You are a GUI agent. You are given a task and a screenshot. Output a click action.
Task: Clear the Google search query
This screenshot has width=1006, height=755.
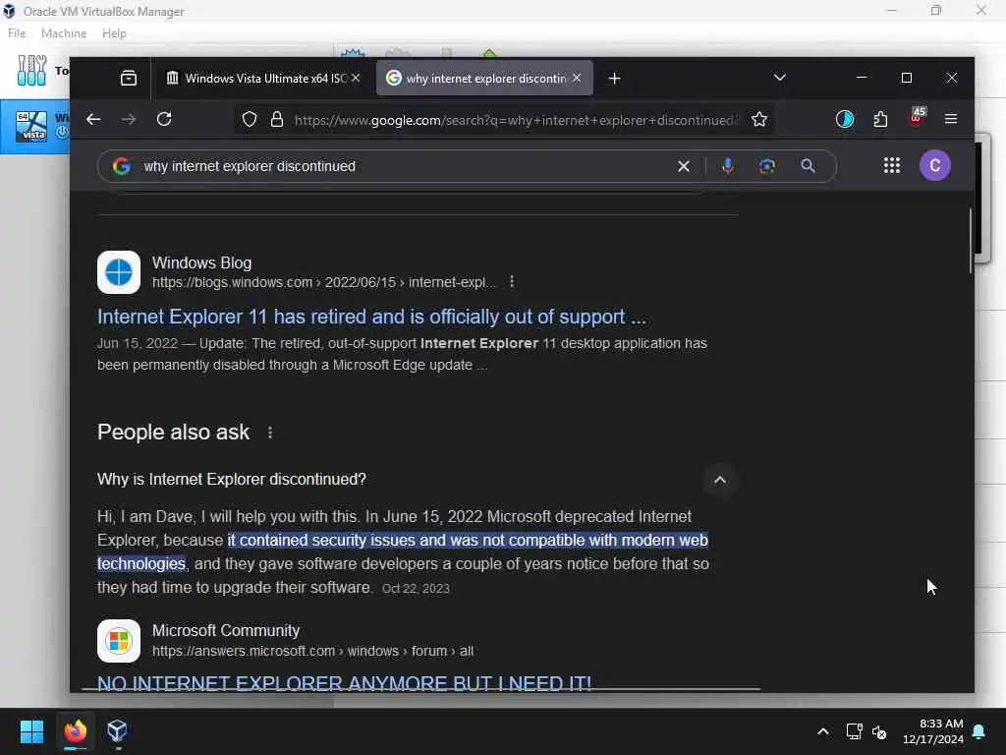(x=684, y=166)
